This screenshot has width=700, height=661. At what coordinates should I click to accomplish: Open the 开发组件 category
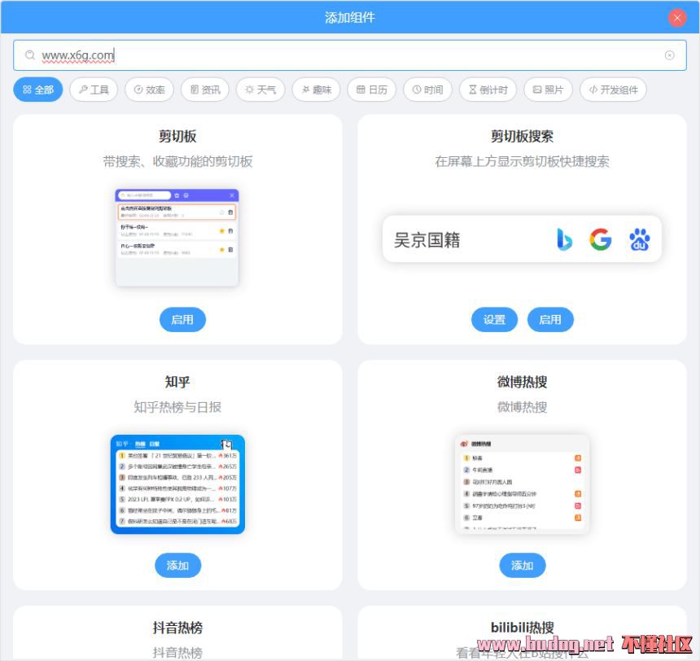[x=613, y=90]
